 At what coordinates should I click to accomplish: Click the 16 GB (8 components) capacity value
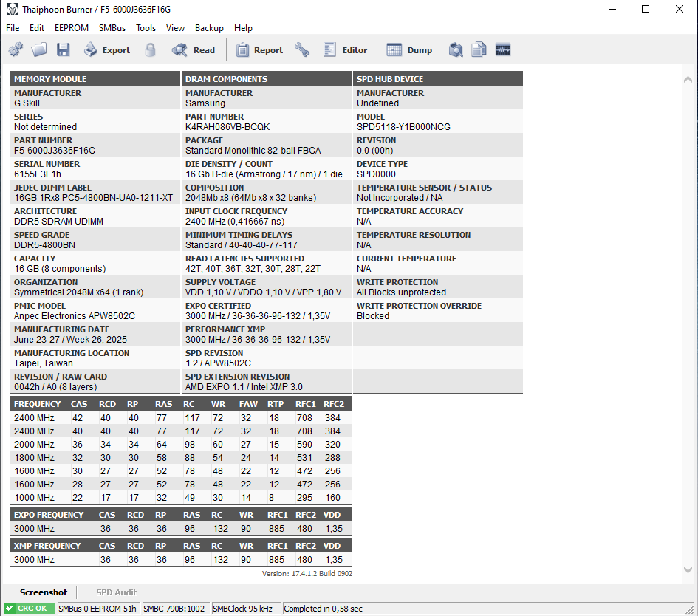point(60,269)
